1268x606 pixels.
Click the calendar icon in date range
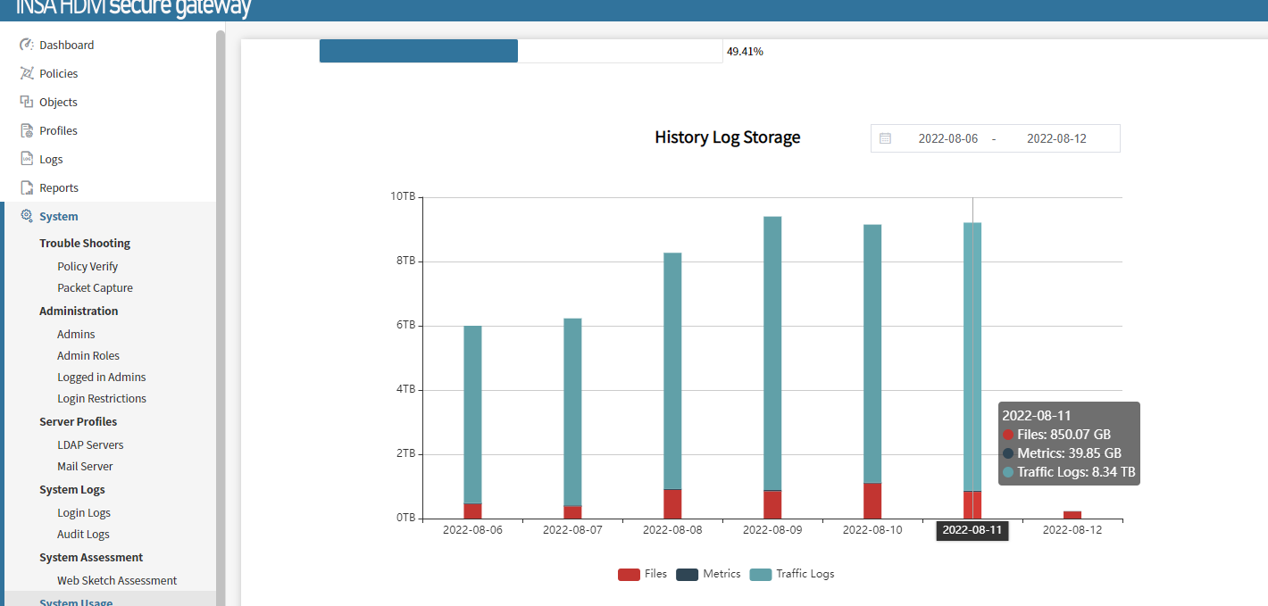(885, 138)
